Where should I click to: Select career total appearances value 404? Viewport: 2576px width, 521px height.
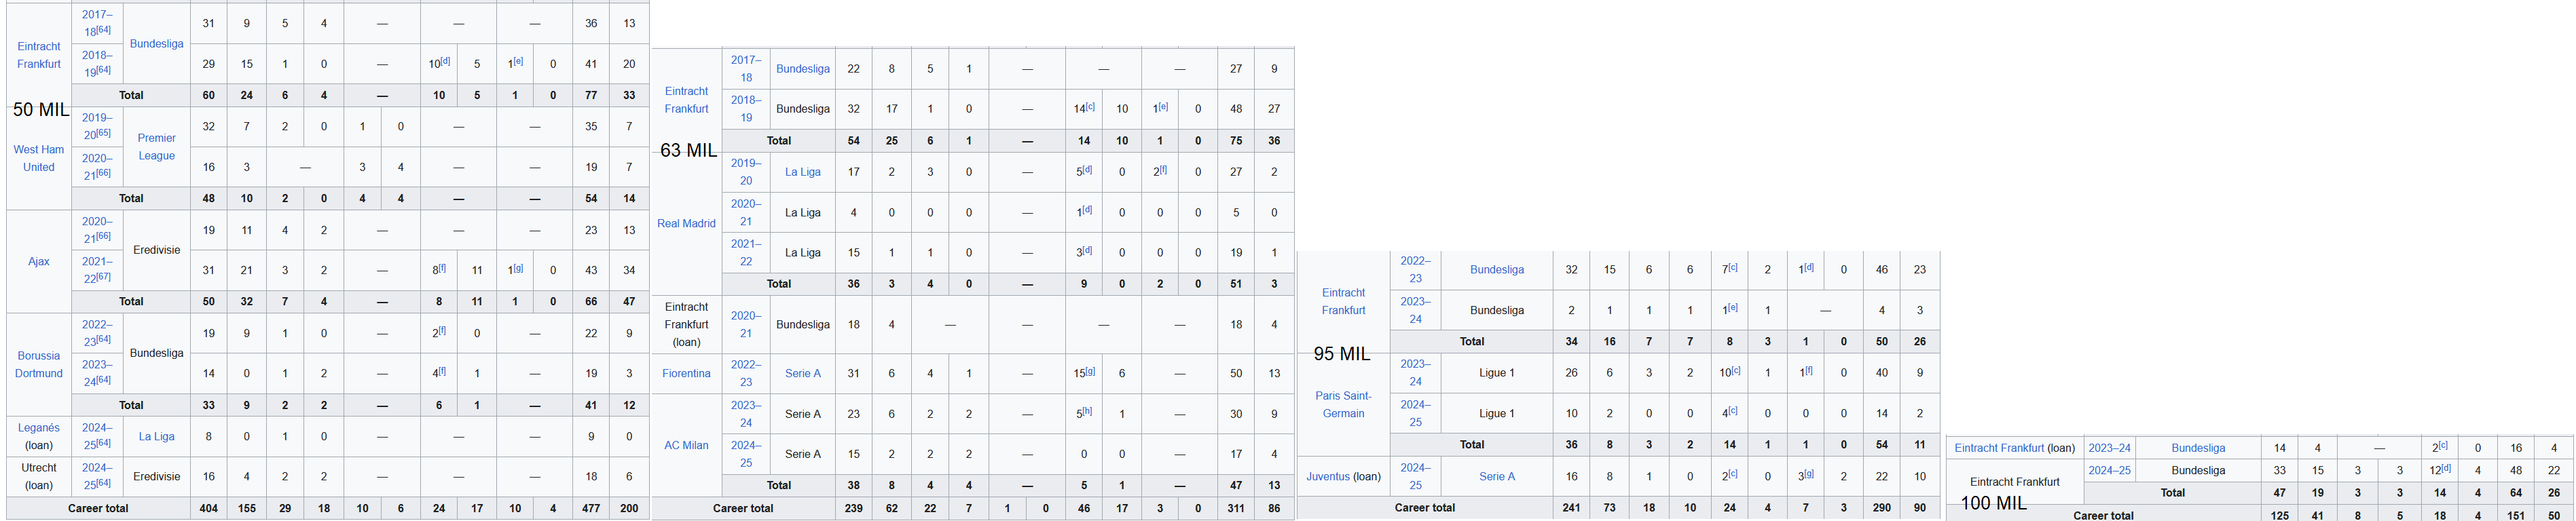(x=209, y=508)
